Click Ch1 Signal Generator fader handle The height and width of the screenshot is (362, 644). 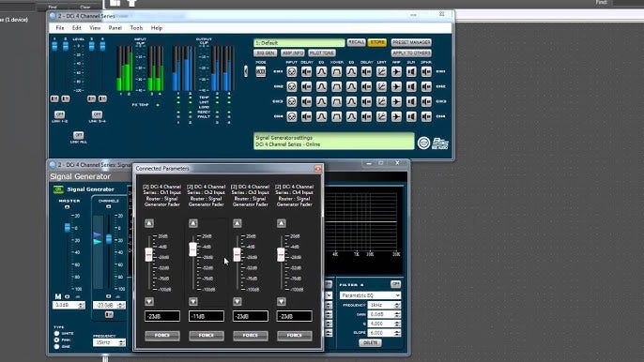point(148,255)
